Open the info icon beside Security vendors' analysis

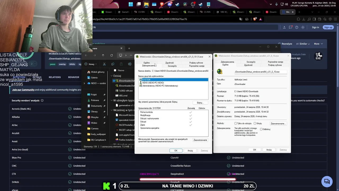pyautogui.click(x=42, y=101)
